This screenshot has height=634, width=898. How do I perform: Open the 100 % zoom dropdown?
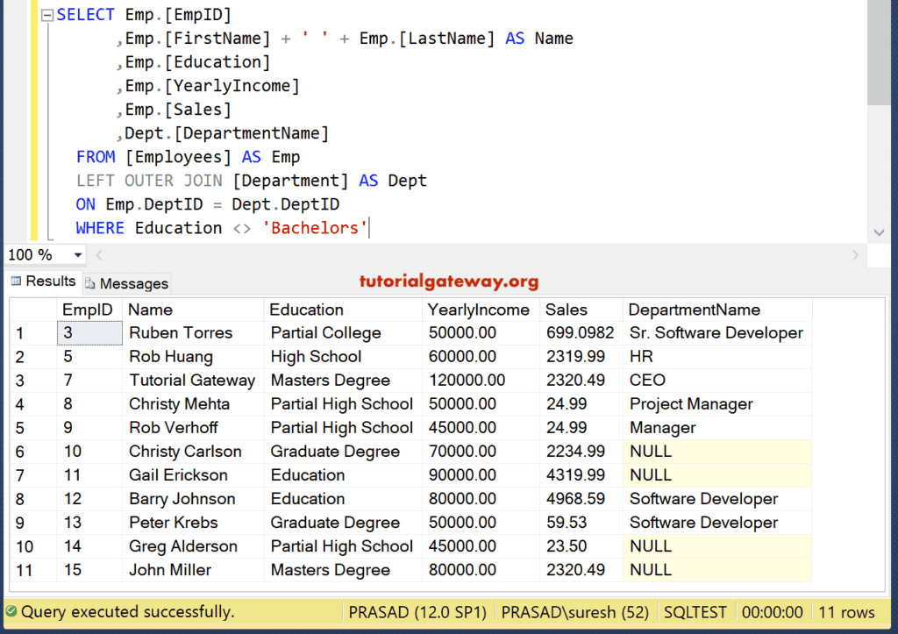pyautogui.click(x=78, y=255)
